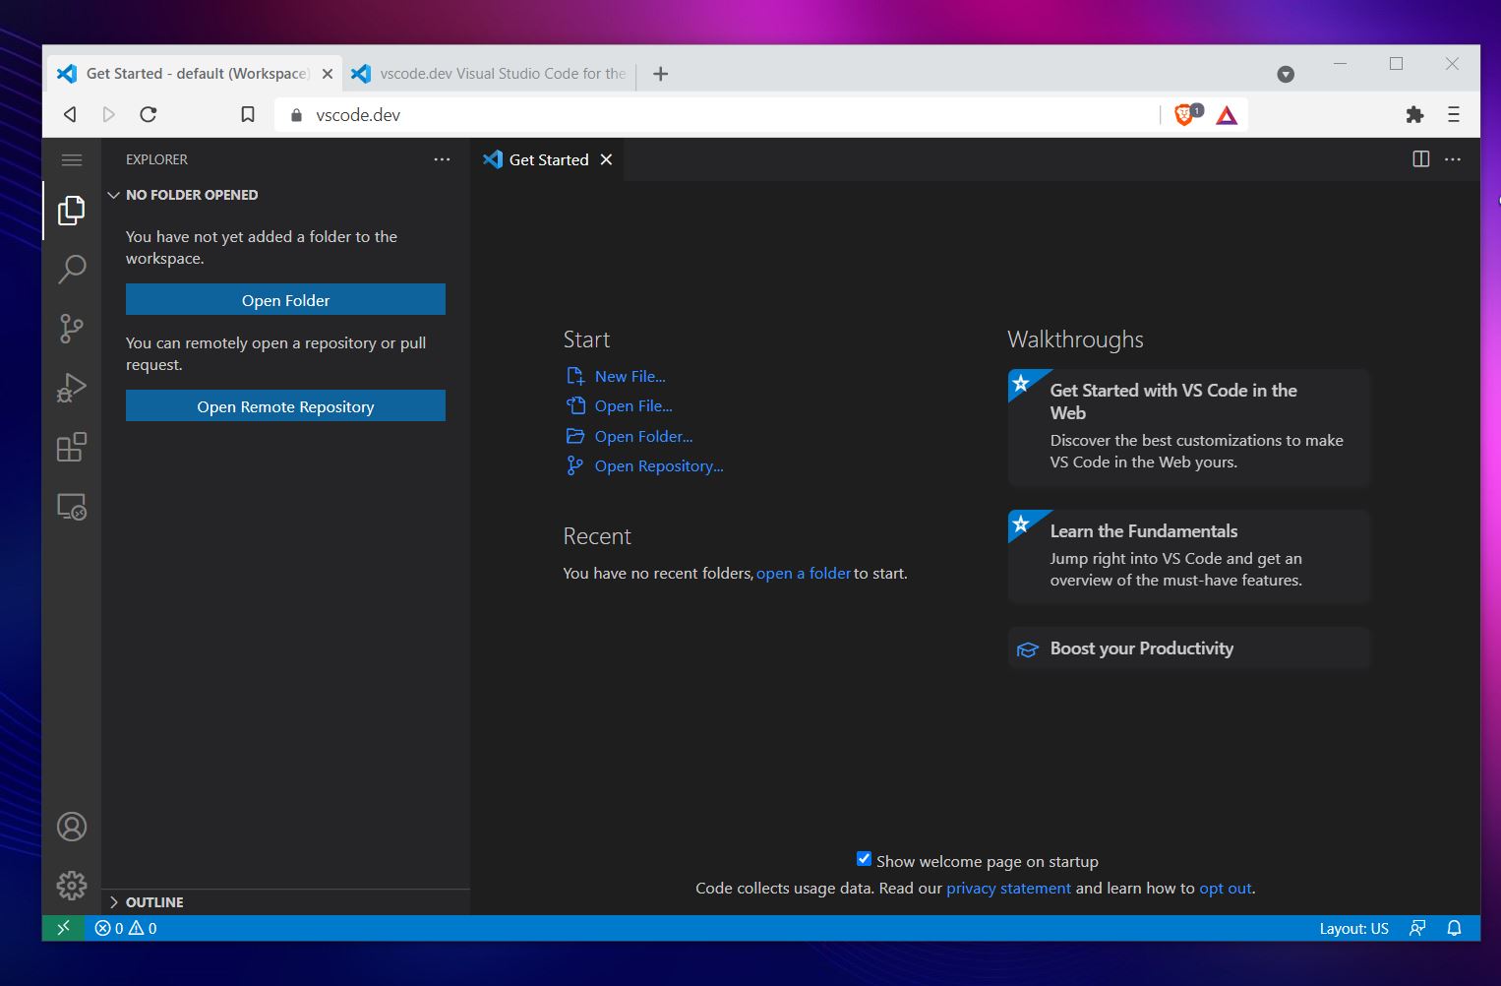
Task: Click Open Folder... link under Start
Action: pyautogui.click(x=643, y=436)
